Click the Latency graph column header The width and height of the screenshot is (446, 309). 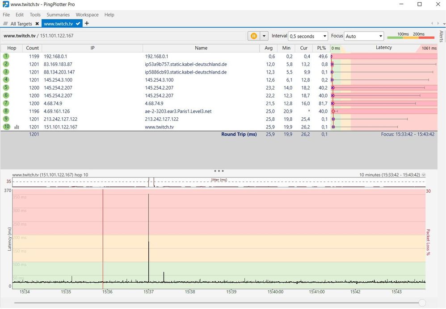pos(384,48)
